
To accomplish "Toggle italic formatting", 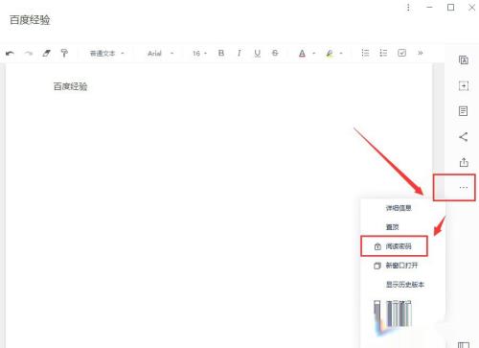I will click(239, 53).
